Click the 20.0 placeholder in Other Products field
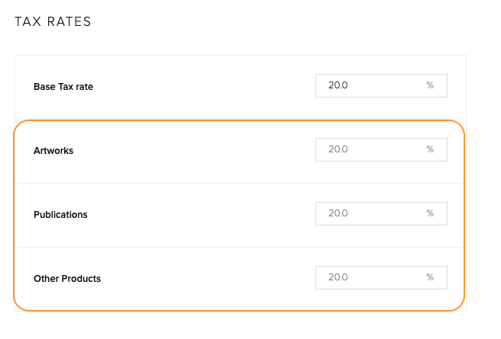The image size is (501, 339). 338,278
